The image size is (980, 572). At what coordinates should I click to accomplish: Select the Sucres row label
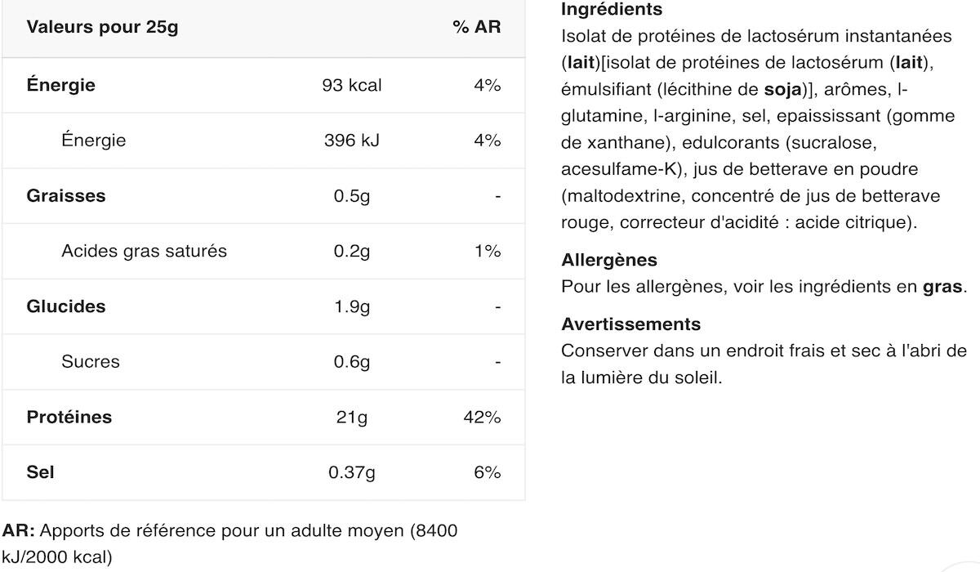[x=90, y=361]
